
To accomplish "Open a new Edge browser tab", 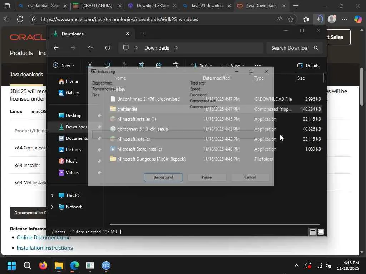I will [x=296, y=6].
